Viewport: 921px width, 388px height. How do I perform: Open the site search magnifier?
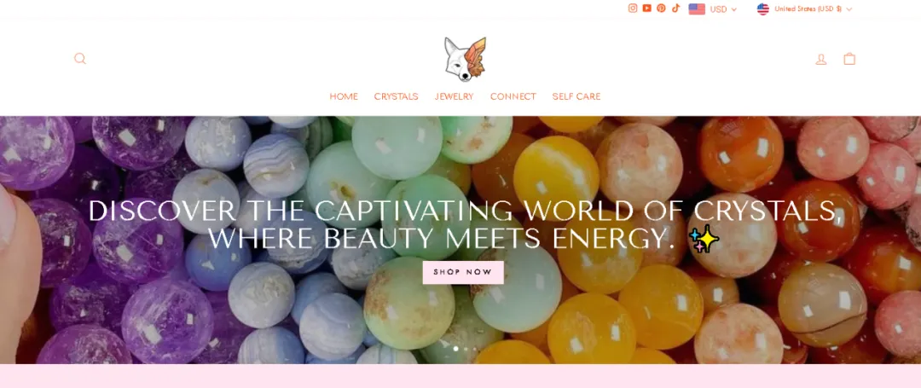click(x=80, y=58)
